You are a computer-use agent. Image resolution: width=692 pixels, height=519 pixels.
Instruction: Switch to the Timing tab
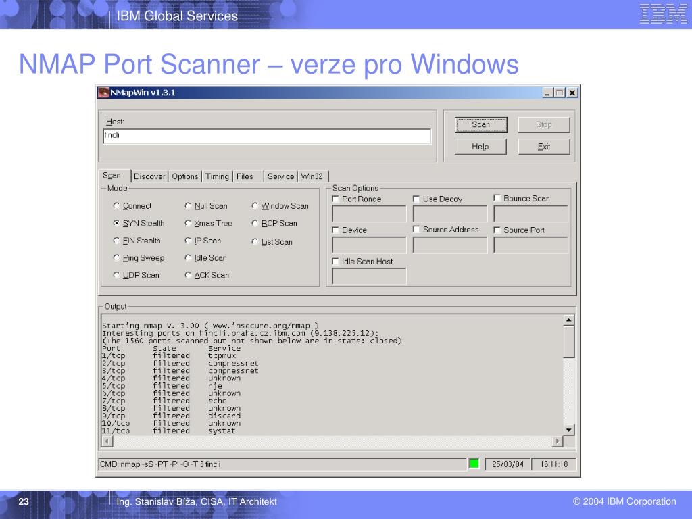point(217,176)
